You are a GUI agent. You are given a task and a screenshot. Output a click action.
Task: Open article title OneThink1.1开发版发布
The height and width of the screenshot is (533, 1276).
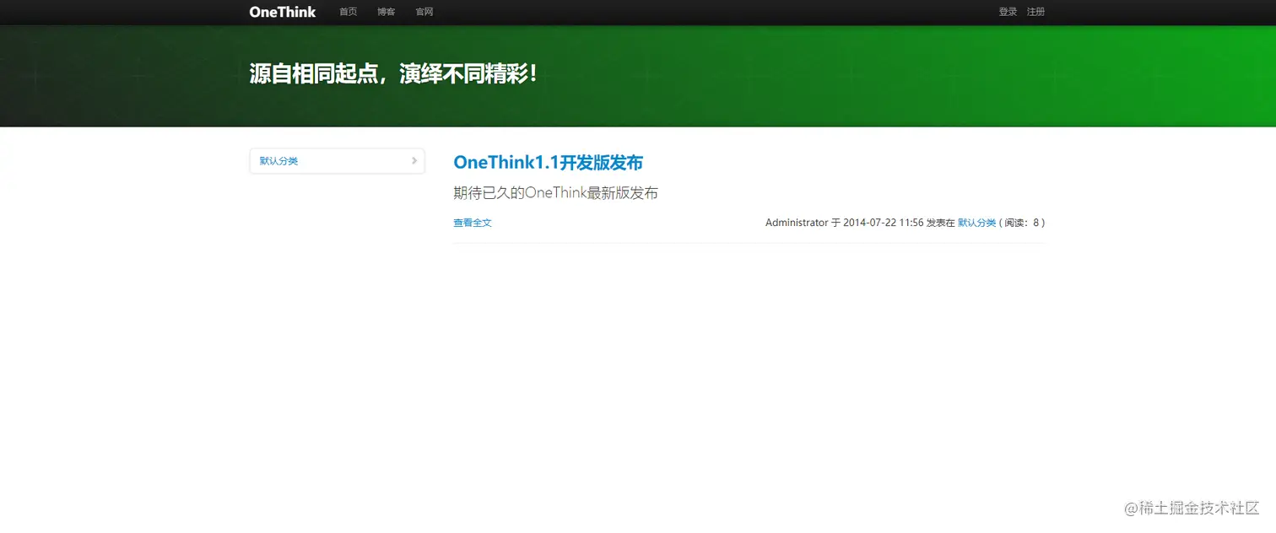pyautogui.click(x=549, y=162)
